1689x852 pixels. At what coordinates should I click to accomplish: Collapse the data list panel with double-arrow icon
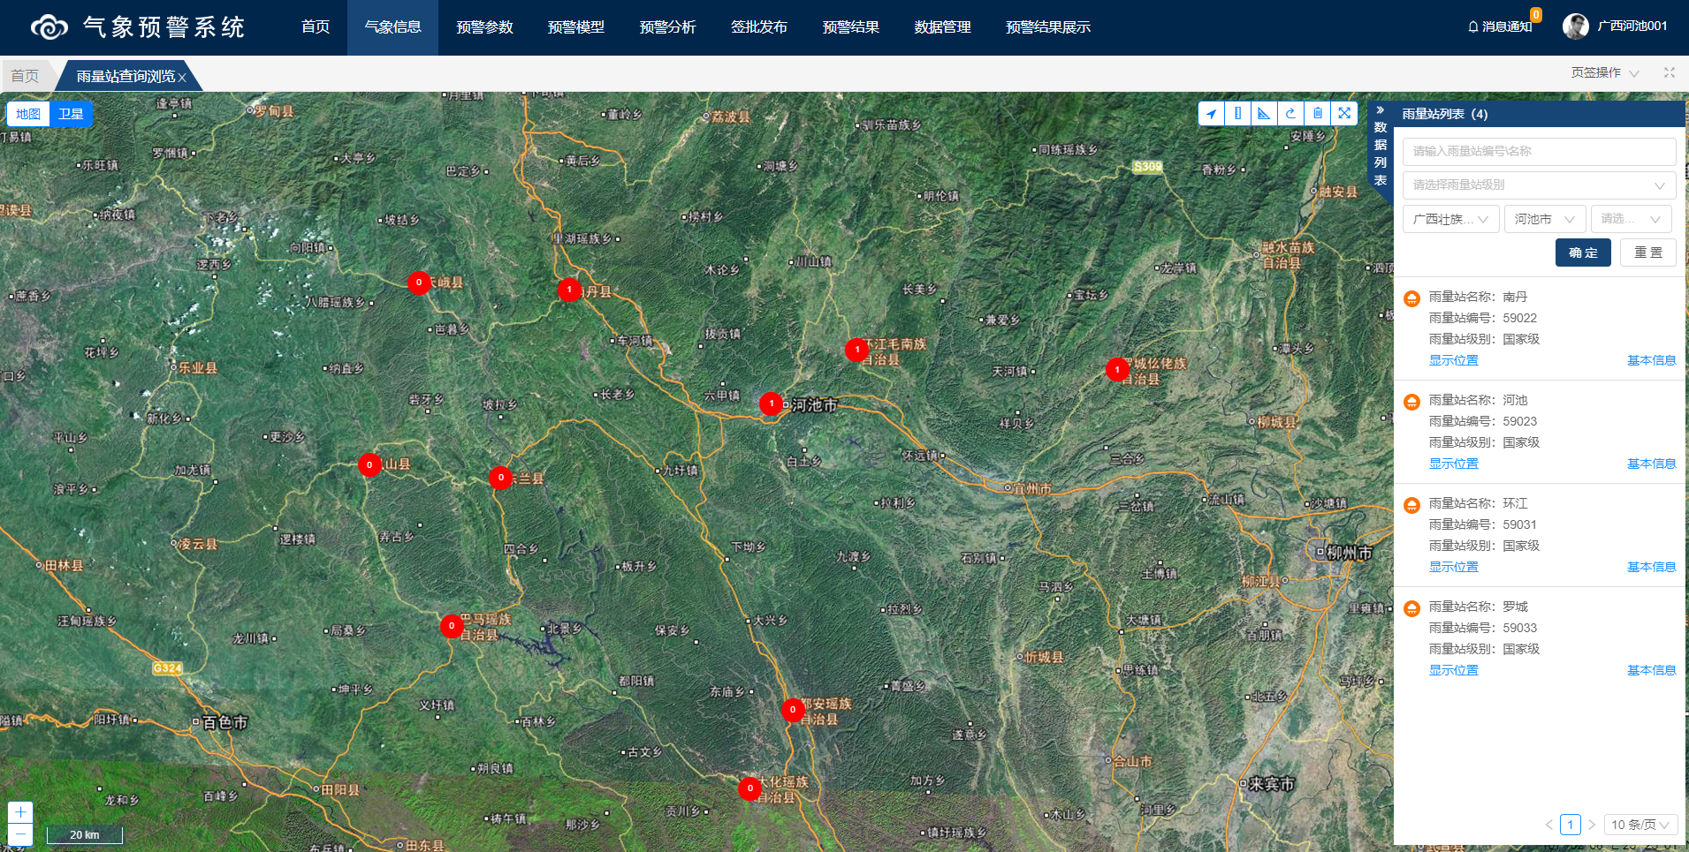(1380, 110)
